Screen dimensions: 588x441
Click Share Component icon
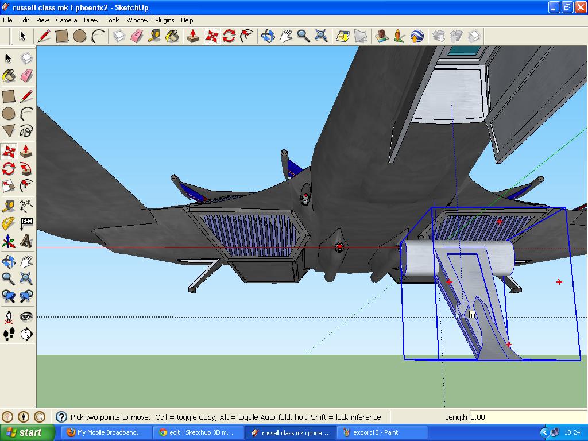[474, 36]
